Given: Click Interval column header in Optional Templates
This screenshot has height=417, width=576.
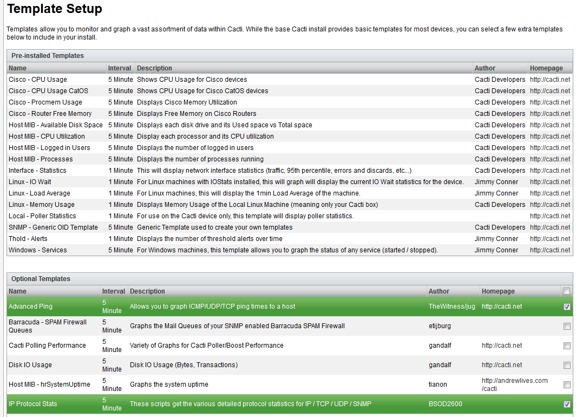Looking at the screenshot, I should pyautogui.click(x=114, y=291).
